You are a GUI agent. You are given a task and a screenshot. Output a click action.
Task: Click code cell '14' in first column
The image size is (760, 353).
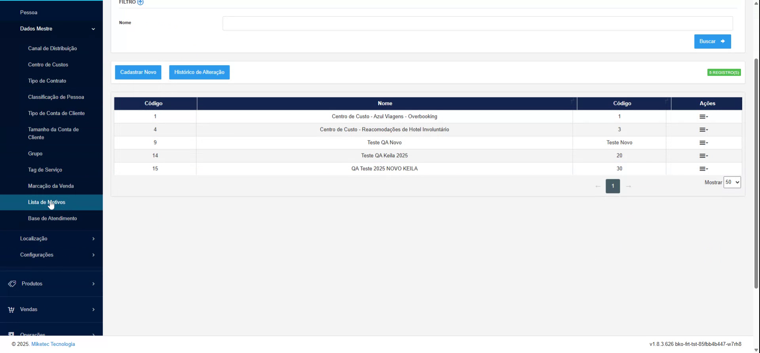[155, 156]
